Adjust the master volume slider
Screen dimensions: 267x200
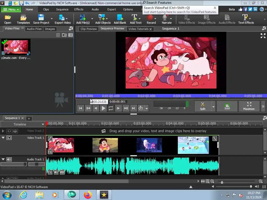click(251, 186)
